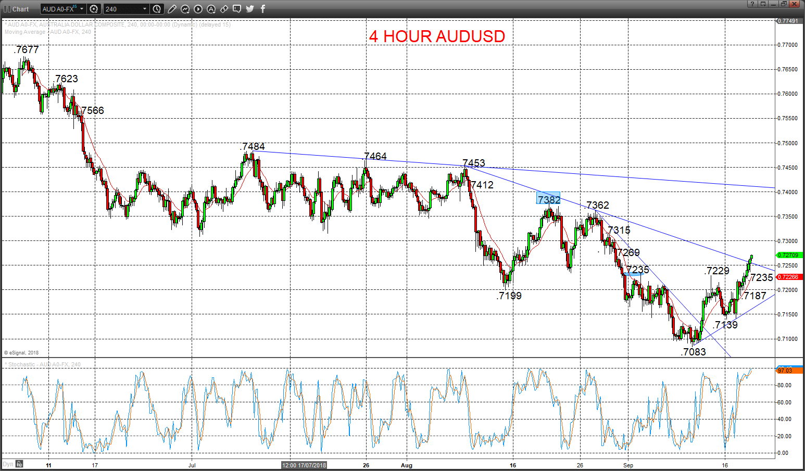Click the lock icon beside Dyn
This screenshot has height=471, width=805.
point(19,464)
